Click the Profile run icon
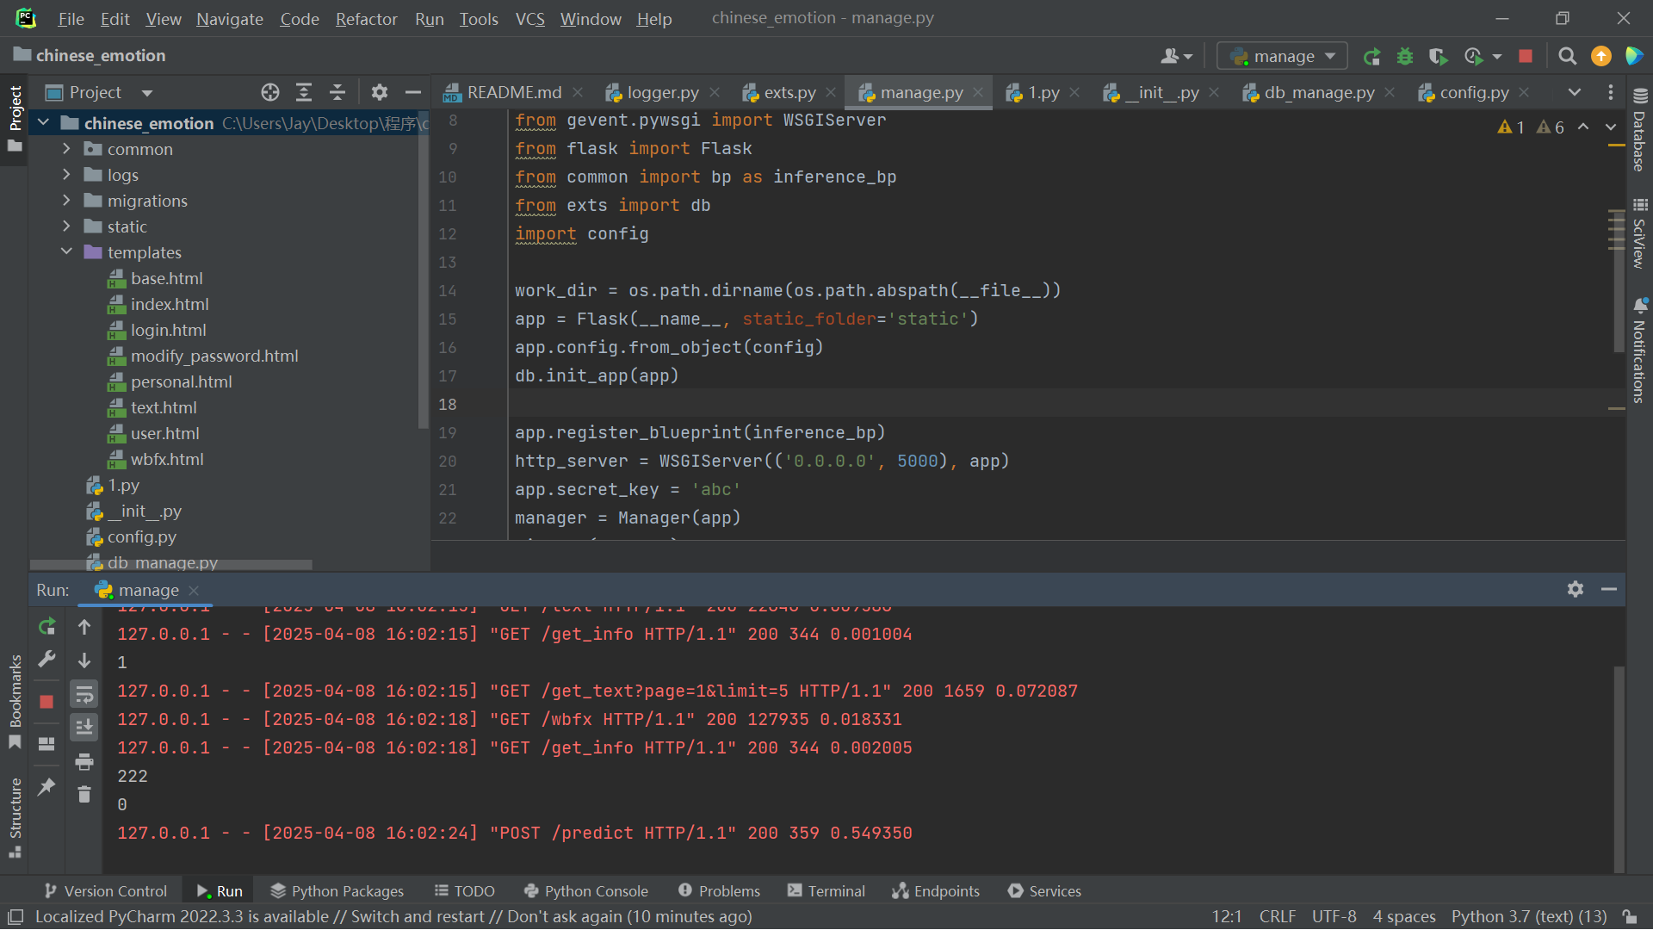This screenshot has height=930, width=1653. pyautogui.click(x=1473, y=57)
